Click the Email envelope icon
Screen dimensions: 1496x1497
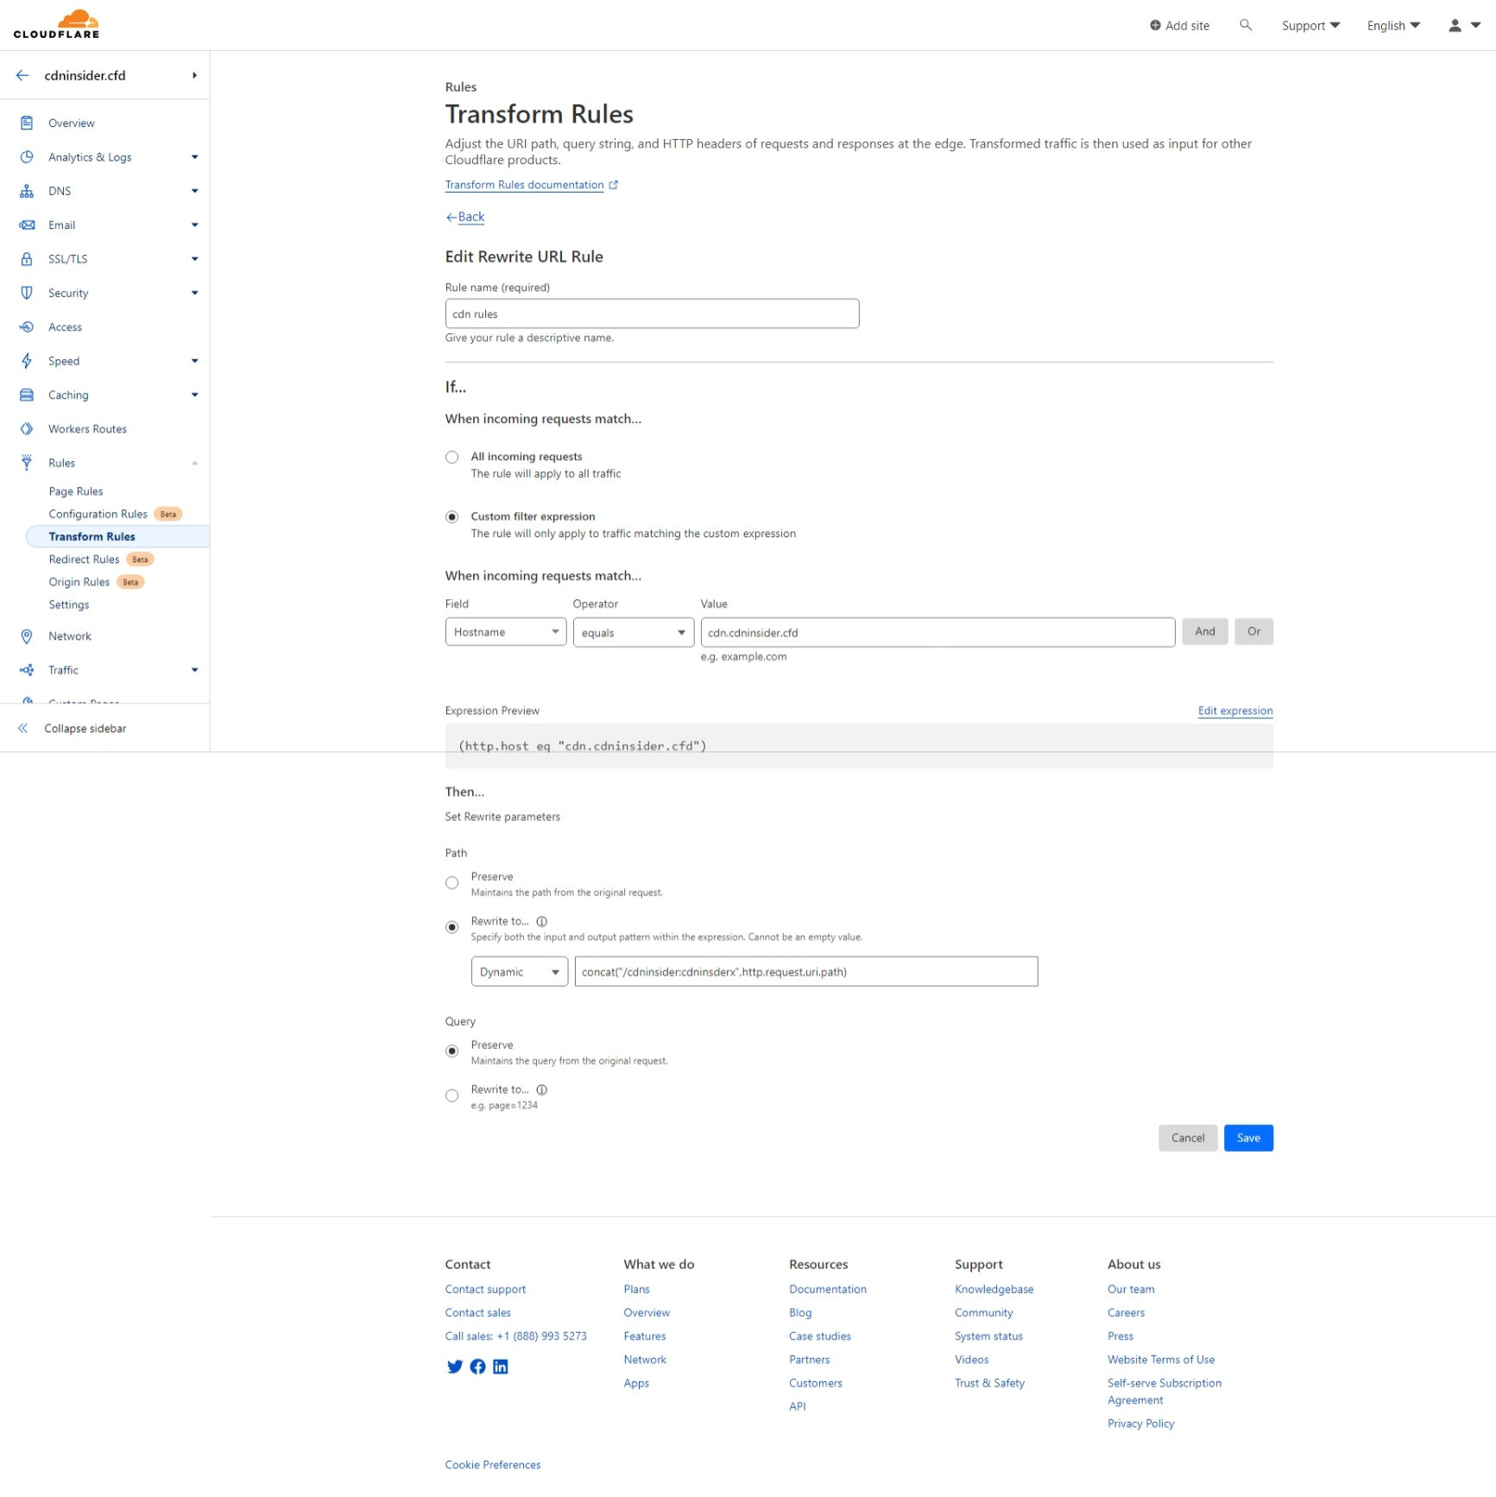27,224
